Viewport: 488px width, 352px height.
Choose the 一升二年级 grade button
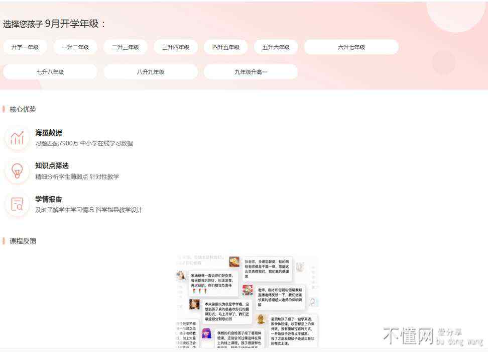pos(75,47)
